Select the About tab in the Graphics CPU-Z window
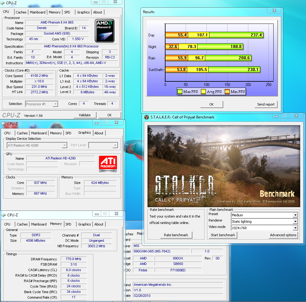This screenshot has height=302, width=306. point(99,133)
